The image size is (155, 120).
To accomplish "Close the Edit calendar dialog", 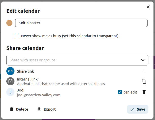I will coord(148,7).
